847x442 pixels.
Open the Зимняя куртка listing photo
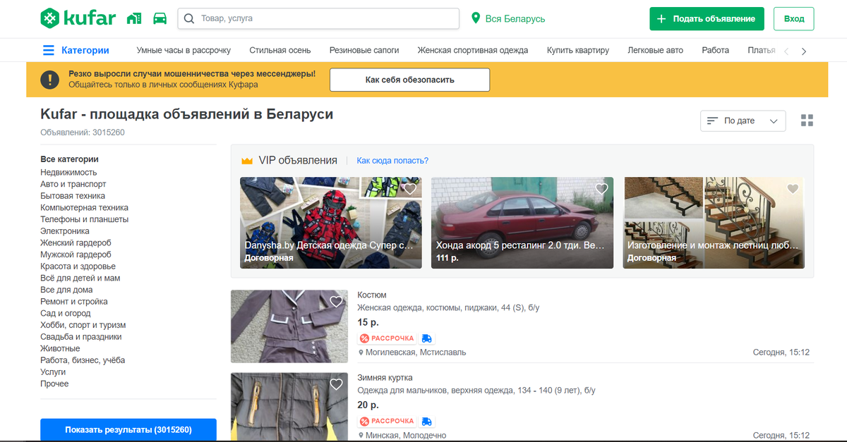(289, 407)
